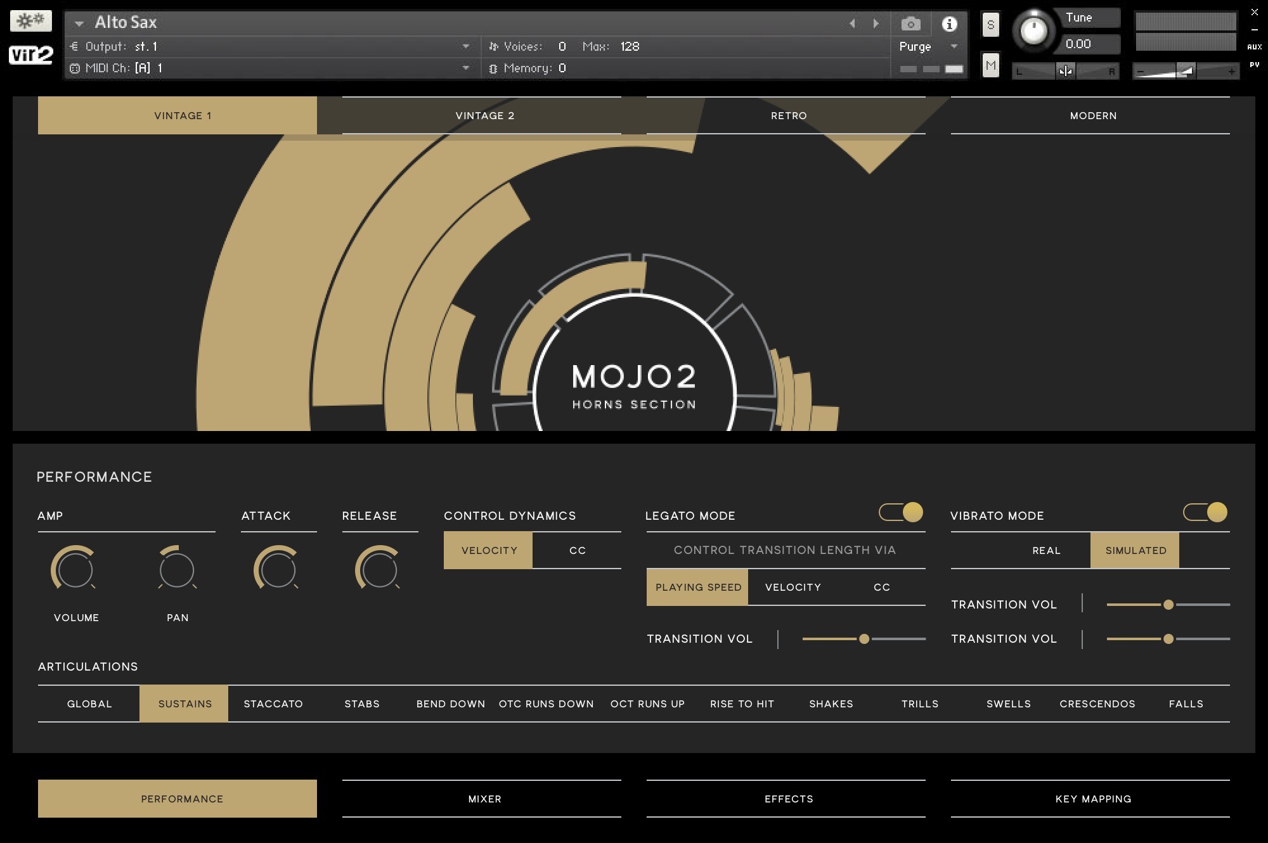This screenshot has width=1268, height=843.
Task: Select the SUSTAINS articulation
Action: click(184, 704)
